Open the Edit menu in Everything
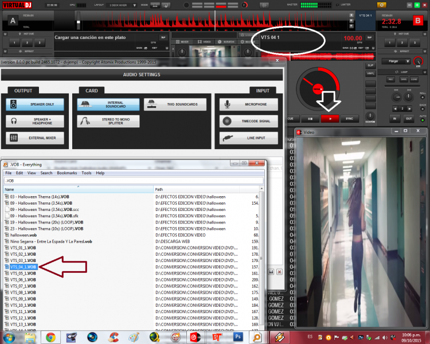The image size is (430, 344). (x=19, y=173)
